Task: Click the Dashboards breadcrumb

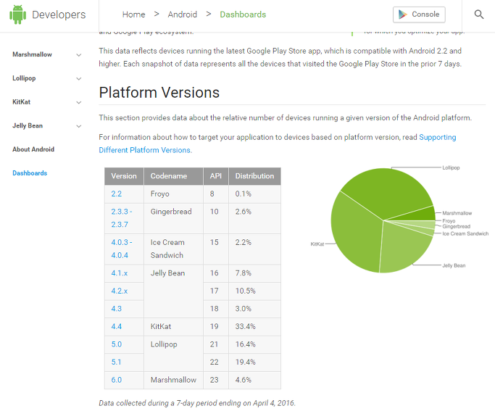Action: (243, 14)
